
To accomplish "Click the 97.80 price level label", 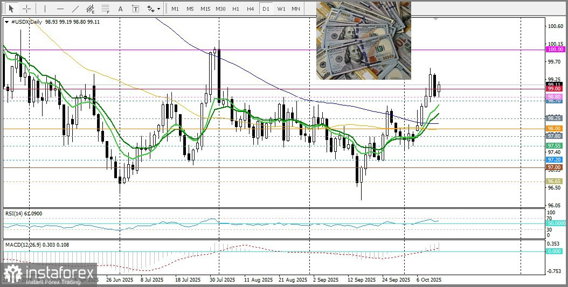I will pyautogui.click(x=555, y=136).
